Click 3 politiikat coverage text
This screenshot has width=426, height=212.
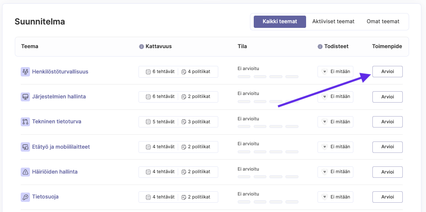(x=199, y=122)
